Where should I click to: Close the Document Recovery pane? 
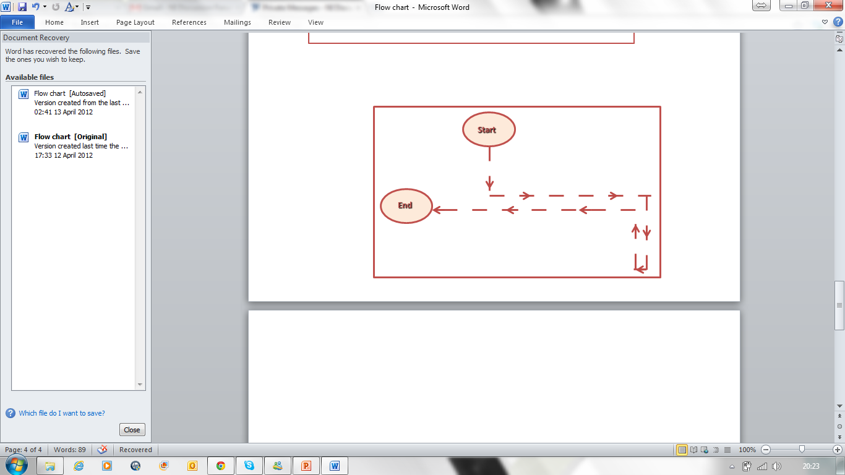click(x=132, y=430)
